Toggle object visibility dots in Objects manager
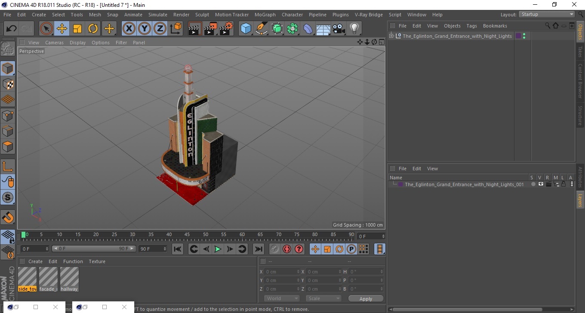The image size is (585, 313). pos(524,36)
